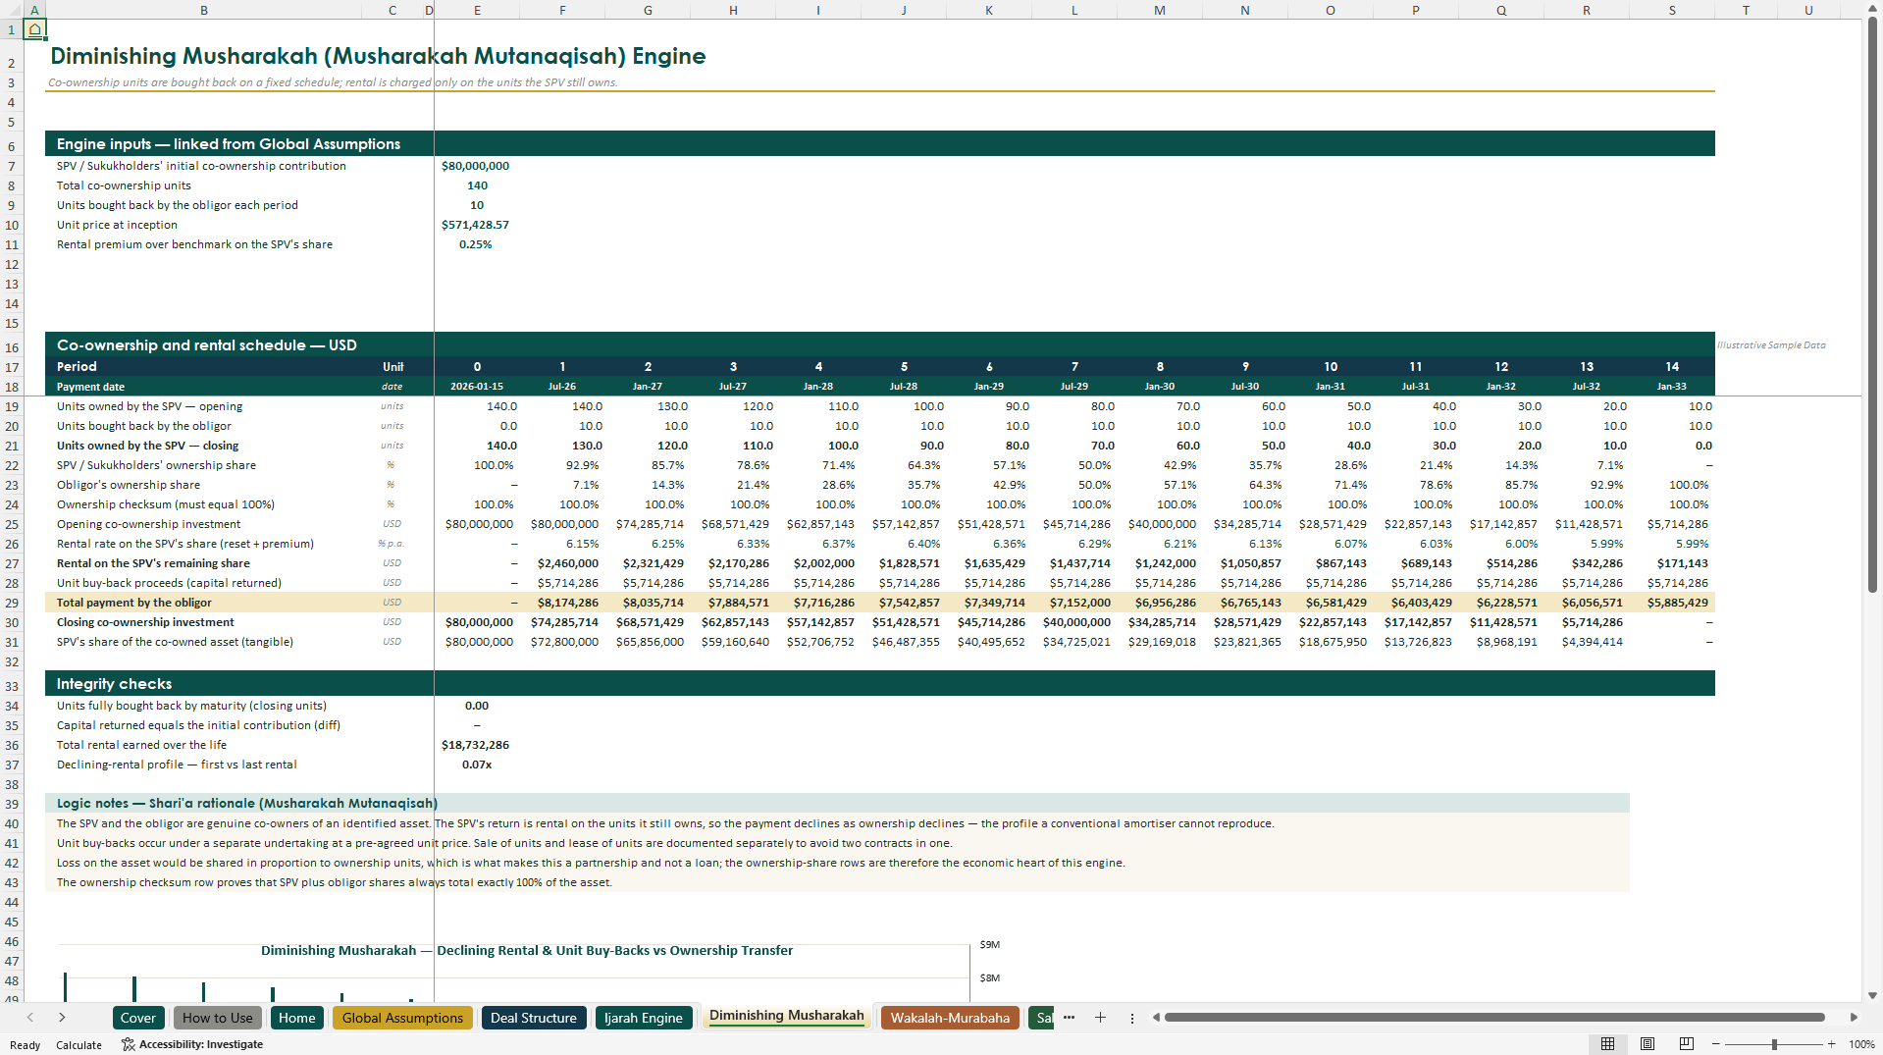1883x1055 pixels.
Task: Open the Ijarah Engine sheet tab
Action: pos(644,1018)
